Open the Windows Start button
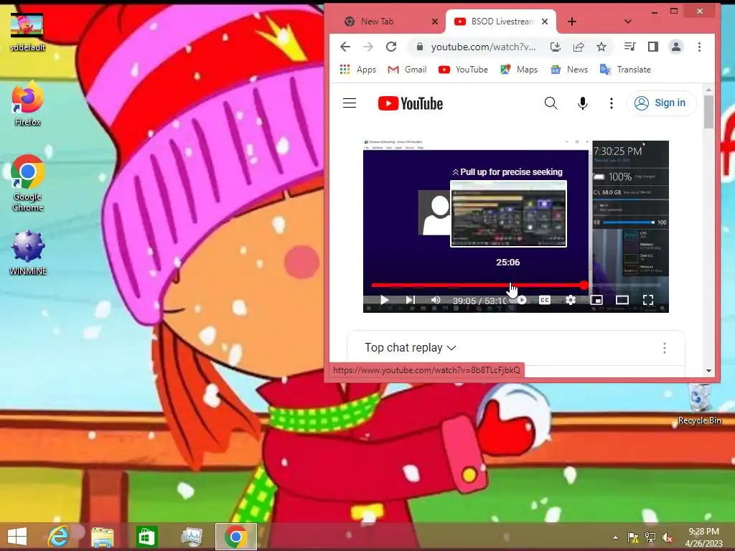The width and height of the screenshot is (735, 551). click(17, 537)
